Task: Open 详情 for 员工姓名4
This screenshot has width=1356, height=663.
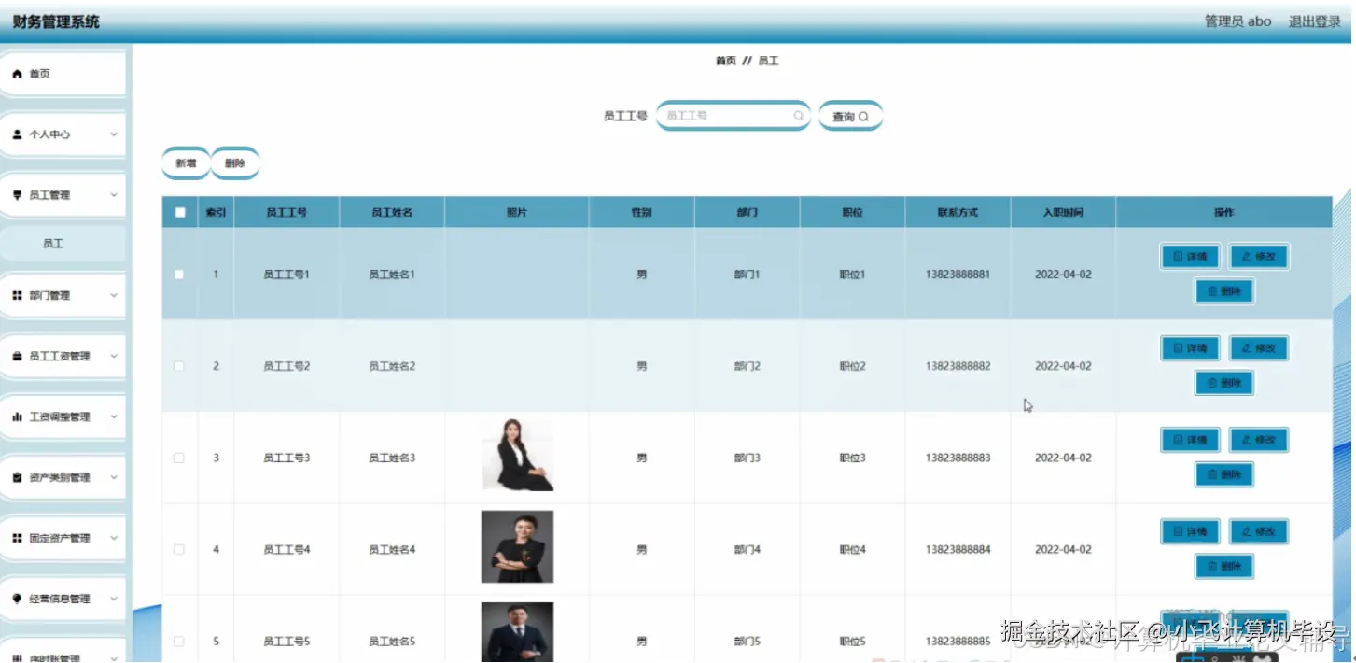Action: click(1190, 531)
